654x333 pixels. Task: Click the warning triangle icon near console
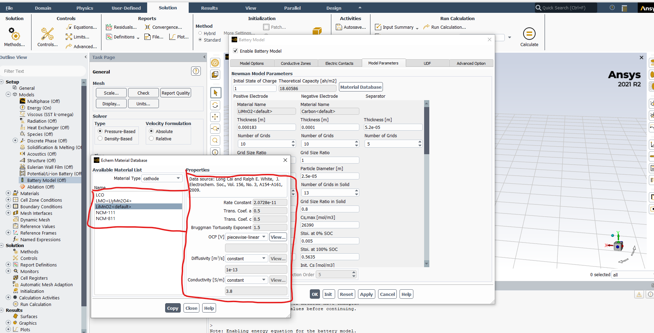[x=639, y=294]
